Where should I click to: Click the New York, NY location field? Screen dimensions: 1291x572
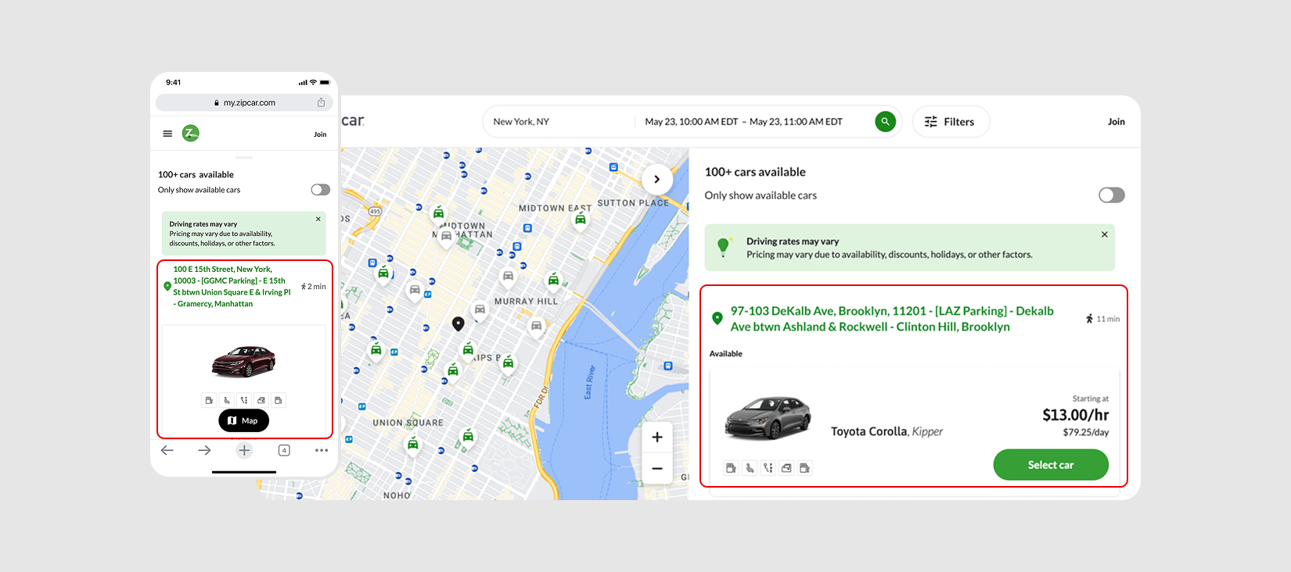[x=559, y=122]
